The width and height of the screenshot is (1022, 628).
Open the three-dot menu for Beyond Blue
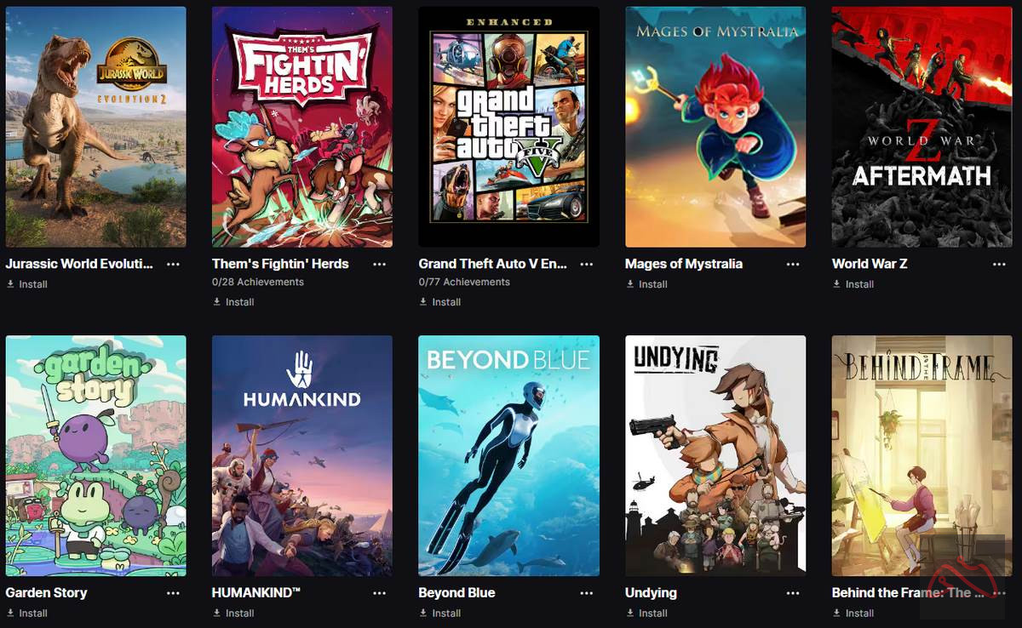587,592
